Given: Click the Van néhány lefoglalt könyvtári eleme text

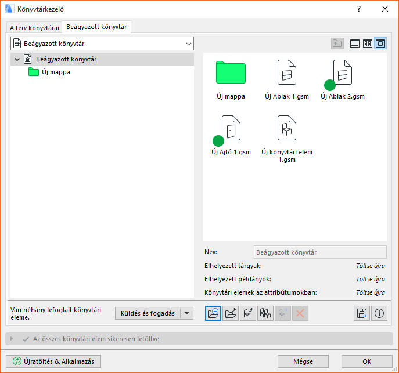Looking at the screenshot, I should 56,314.
